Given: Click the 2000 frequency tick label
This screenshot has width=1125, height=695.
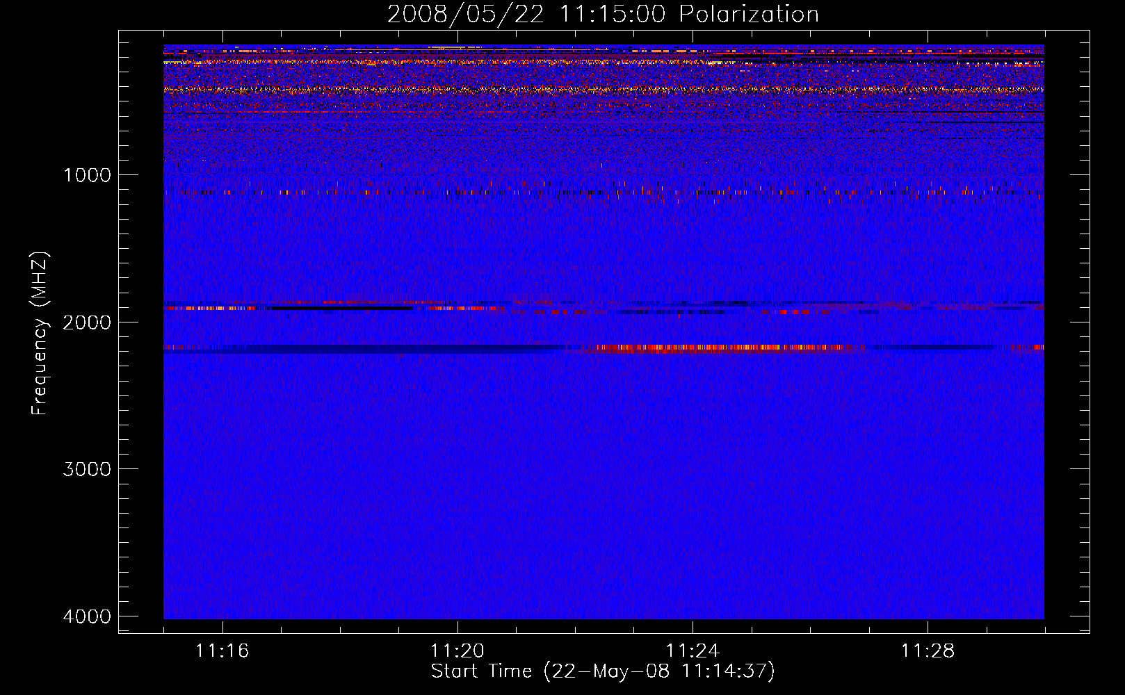Looking at the screenshot, I should pyautogui.click(x=88, y=322).
